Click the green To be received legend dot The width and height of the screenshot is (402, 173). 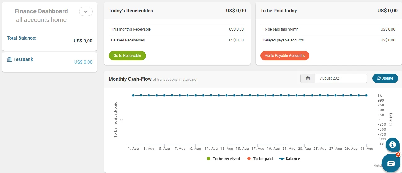pyautogui.click(x=209, y=159)
